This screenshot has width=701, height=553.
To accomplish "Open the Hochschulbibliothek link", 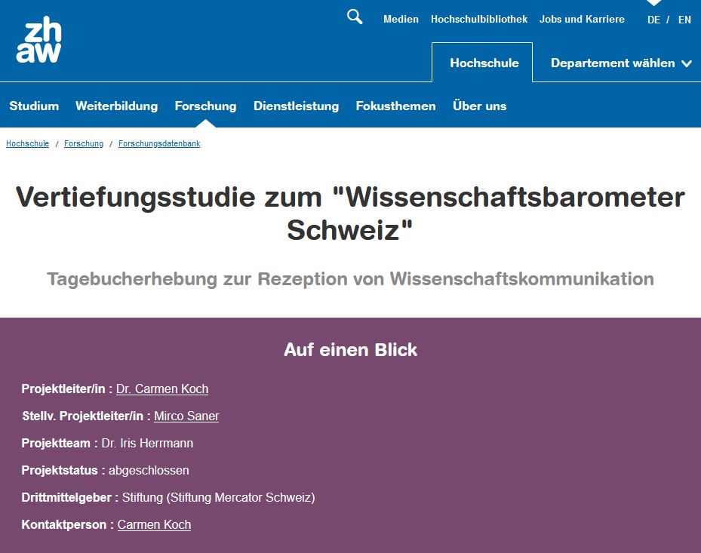I will [x=479, y=20].
